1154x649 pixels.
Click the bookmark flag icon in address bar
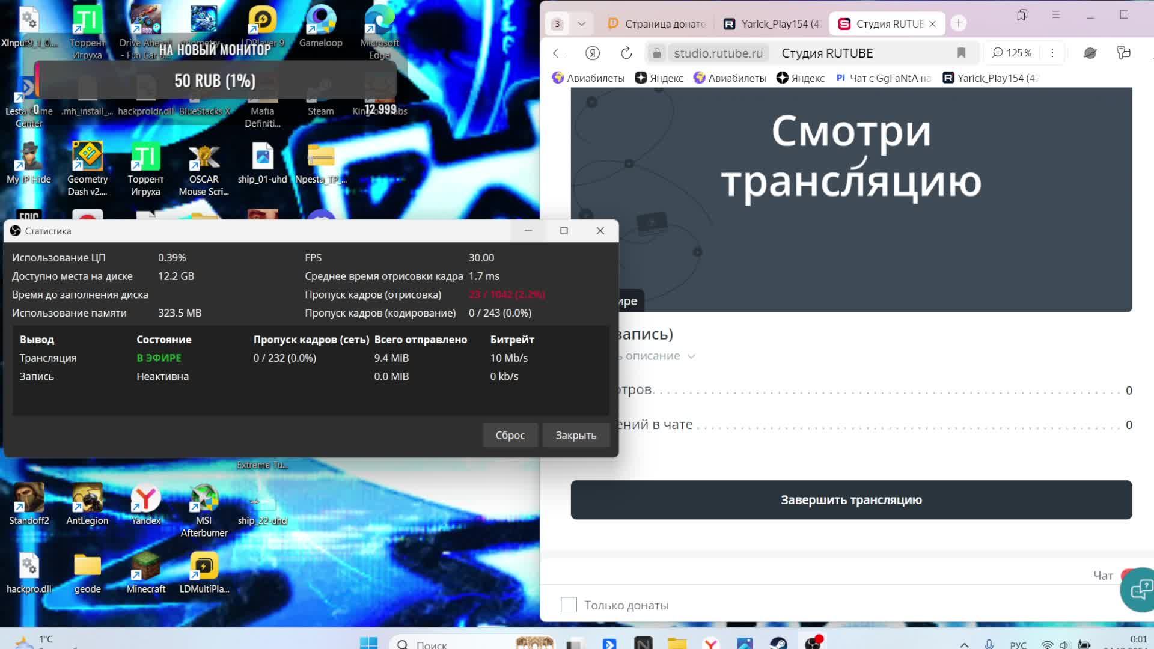click(960, 53)
